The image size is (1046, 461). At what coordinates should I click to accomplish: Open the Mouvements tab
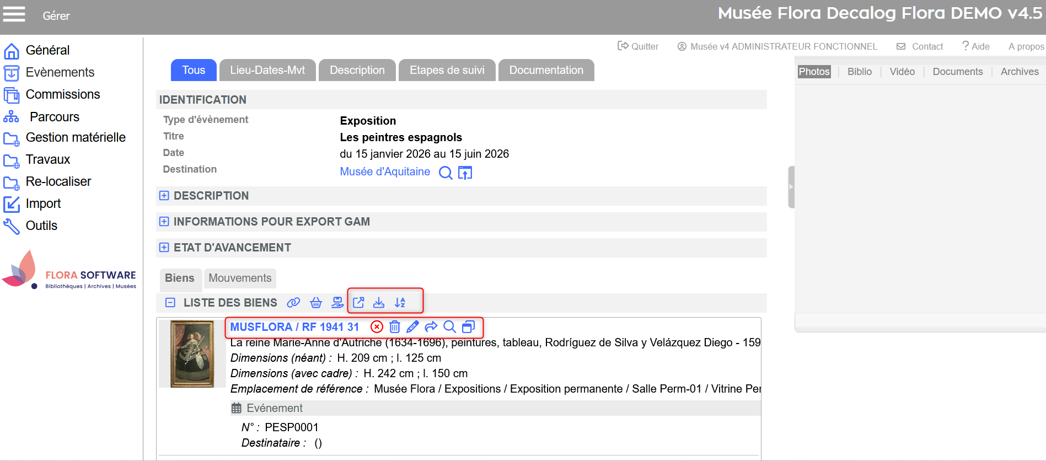(x=240, y=278)
